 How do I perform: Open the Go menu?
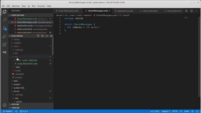click(x=29, y=6)
